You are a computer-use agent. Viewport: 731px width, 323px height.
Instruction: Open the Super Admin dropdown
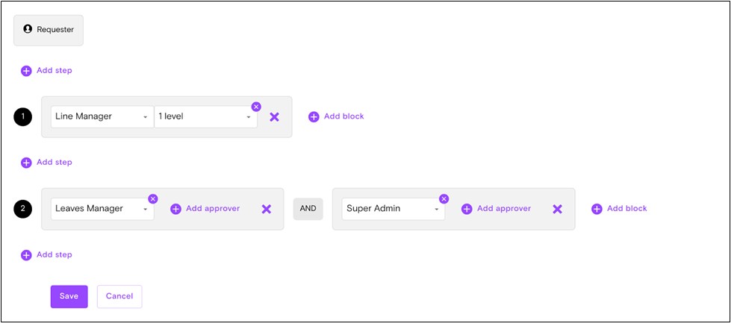[x=393, y=209]
